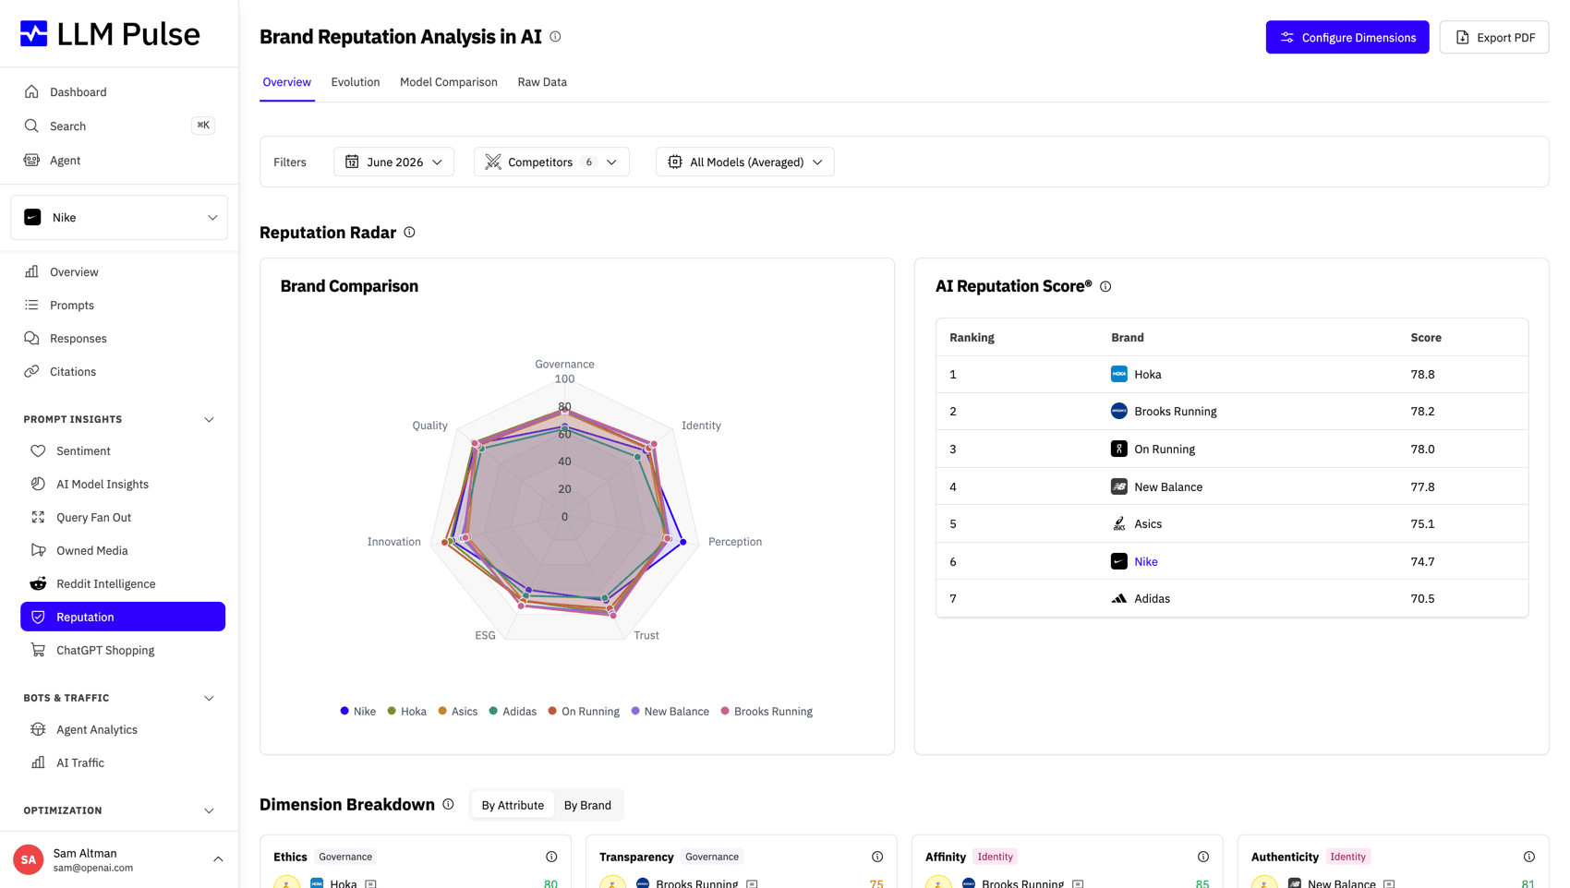Image resolution: width=1570 pixels, height=888 pixels.
Task: Collapse the Bots & Traffic section
Action: click(x=209, y=699)
